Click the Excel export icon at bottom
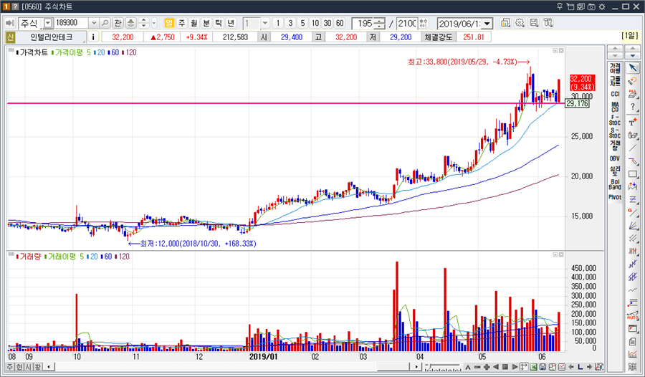 point(533,367)
